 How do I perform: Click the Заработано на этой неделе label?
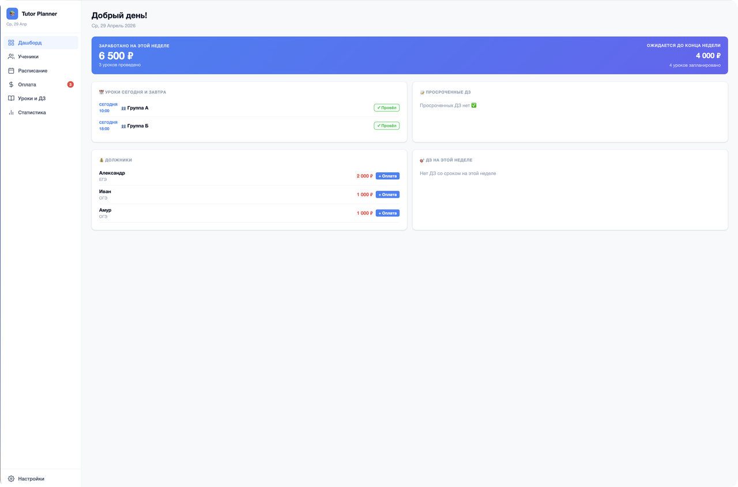[x=134, y=46]
